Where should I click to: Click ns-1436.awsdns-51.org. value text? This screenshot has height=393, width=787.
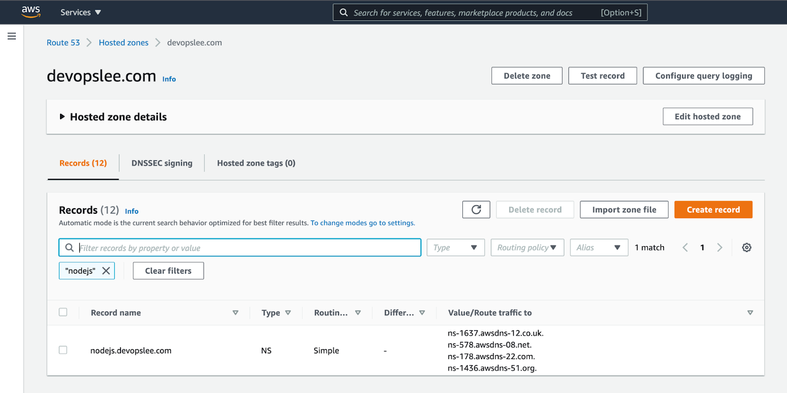pos(492,368)
